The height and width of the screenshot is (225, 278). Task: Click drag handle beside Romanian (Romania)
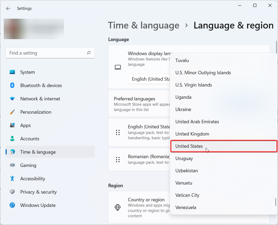(118, 159)
